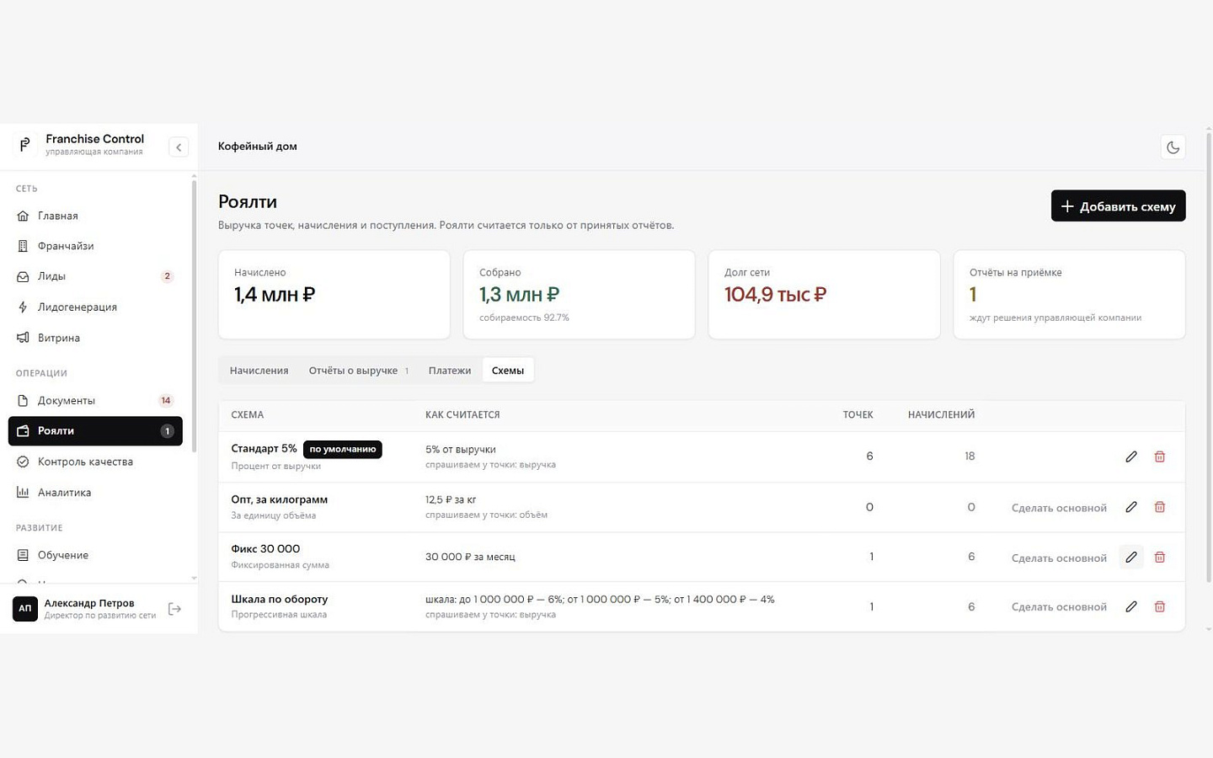1213x758 pixels.
Task: Edit the Стандарт 5% scheme
Action: coord(1131,456)
